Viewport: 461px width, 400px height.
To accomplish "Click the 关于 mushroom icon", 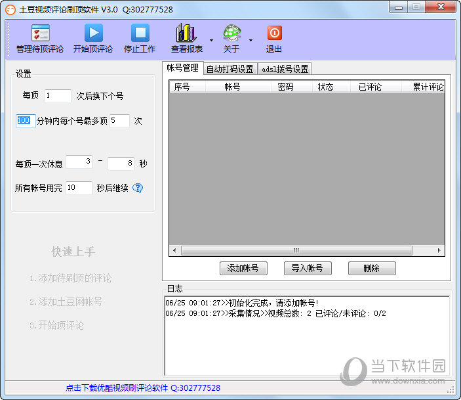I will coord(232,33).
